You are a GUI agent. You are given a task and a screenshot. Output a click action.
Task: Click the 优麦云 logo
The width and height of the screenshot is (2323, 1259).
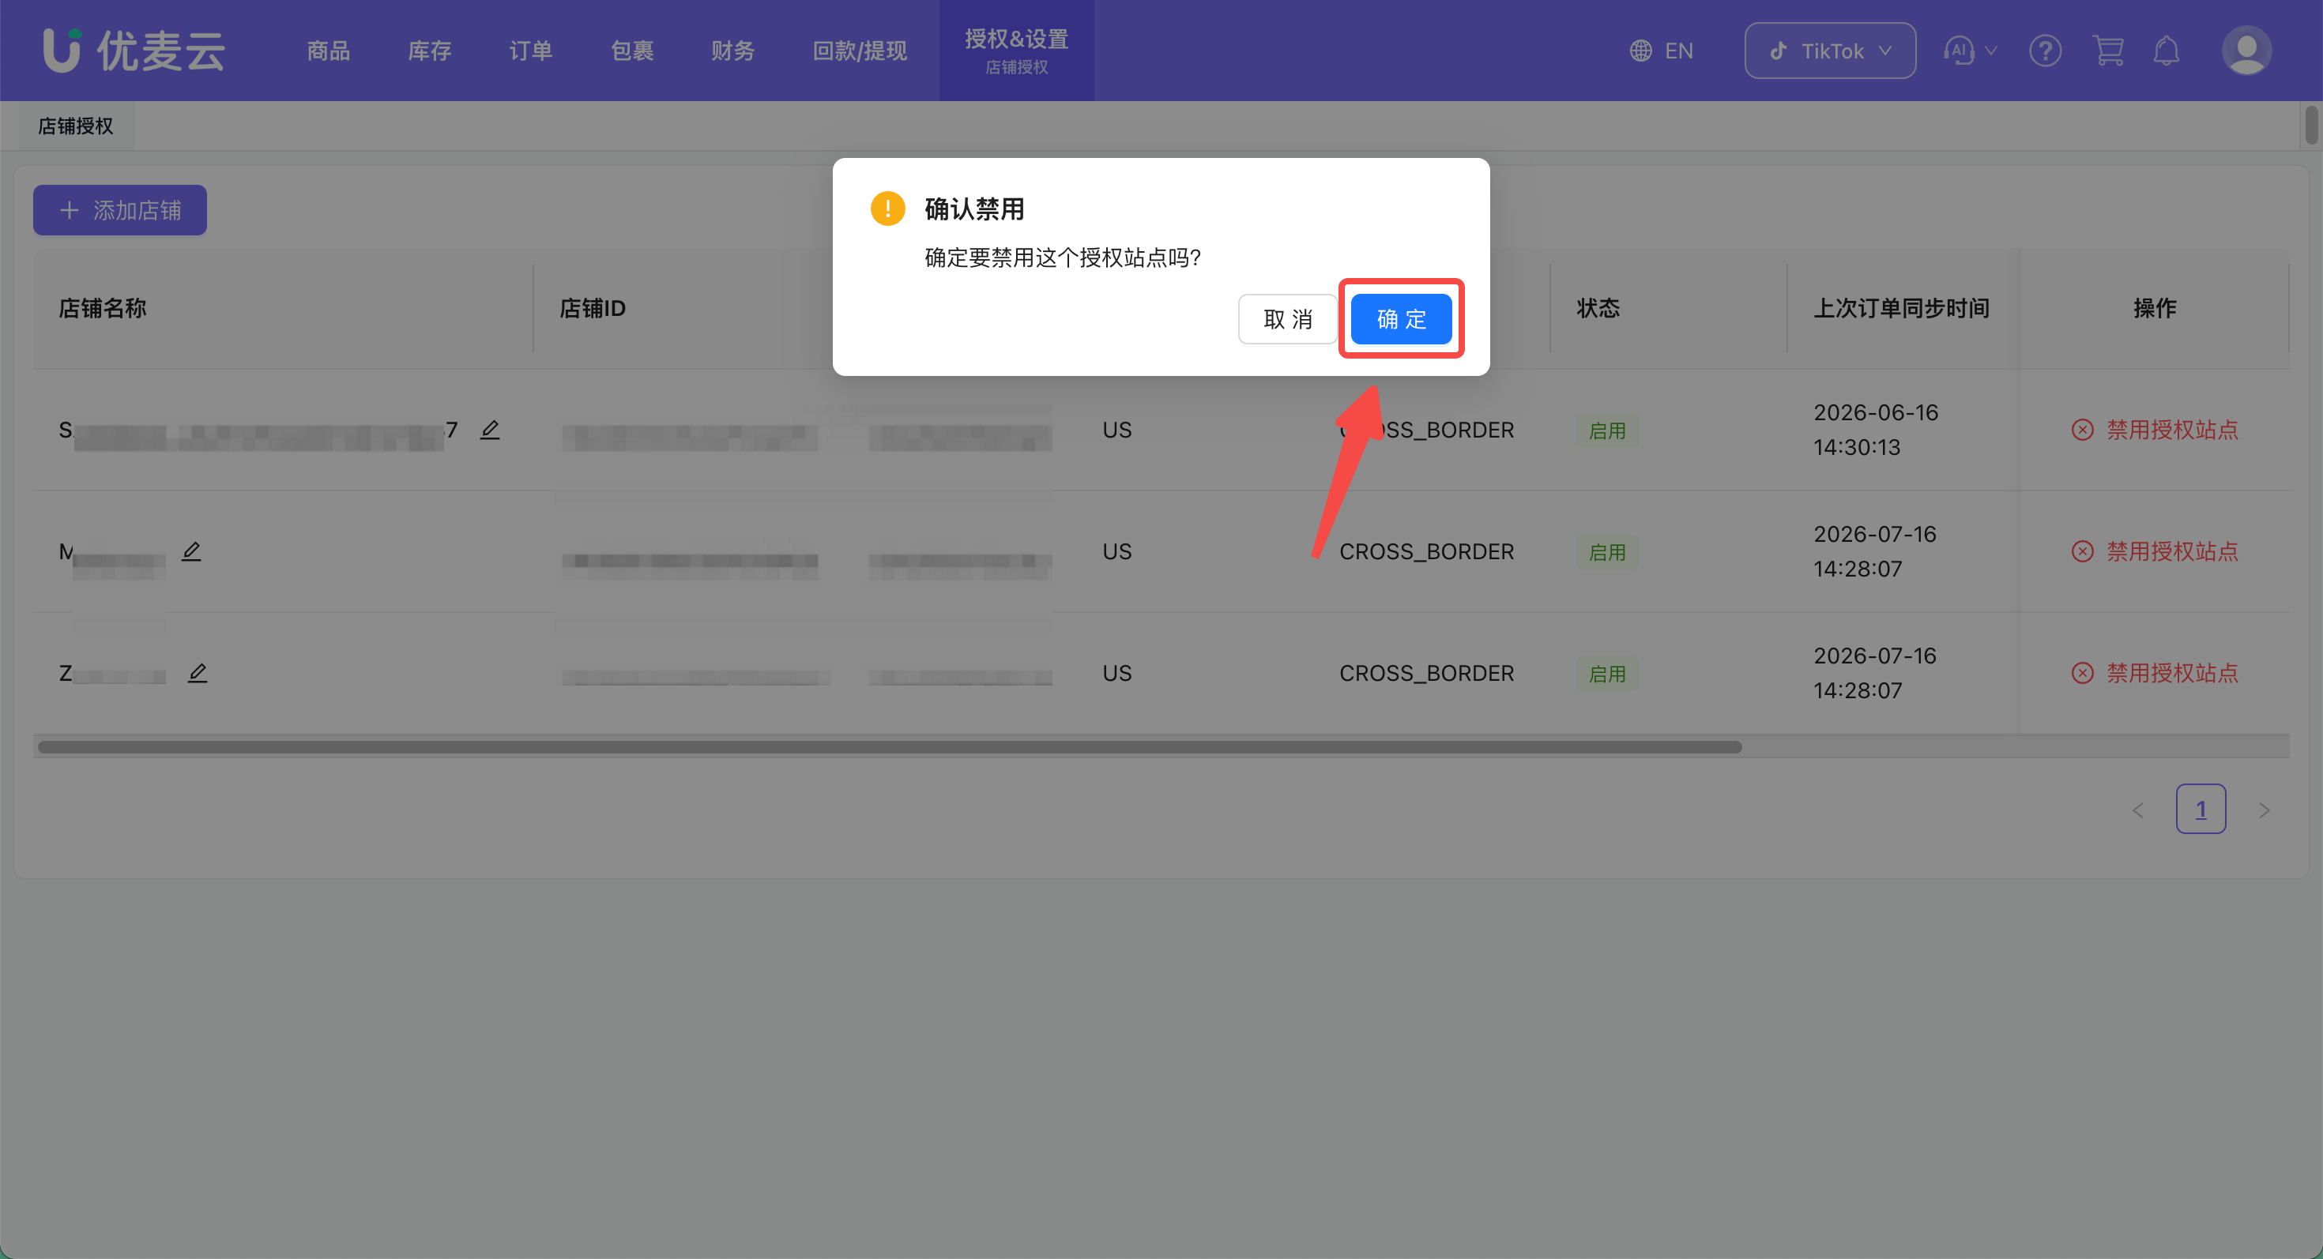(x=134, y=51)
